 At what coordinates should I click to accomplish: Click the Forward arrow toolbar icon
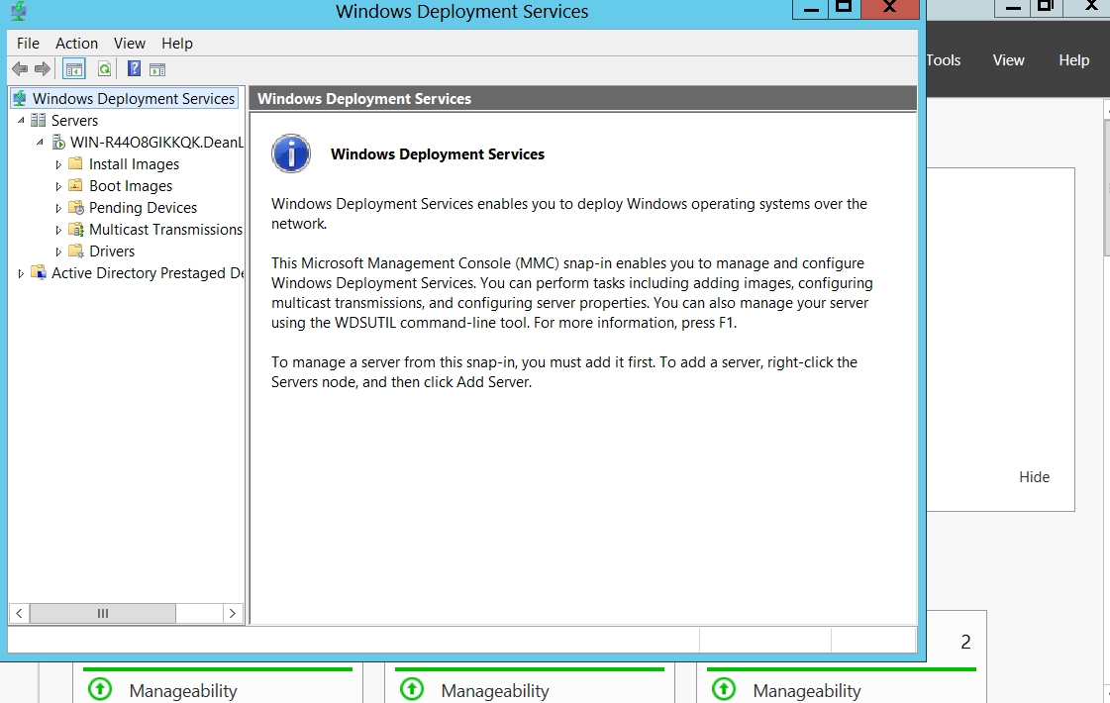coord(42,69)
